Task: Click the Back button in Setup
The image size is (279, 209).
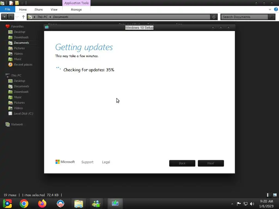Action: click(182, 163)
